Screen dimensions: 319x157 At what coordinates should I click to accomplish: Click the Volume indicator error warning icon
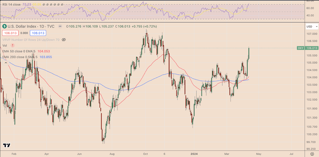[13, 45]
